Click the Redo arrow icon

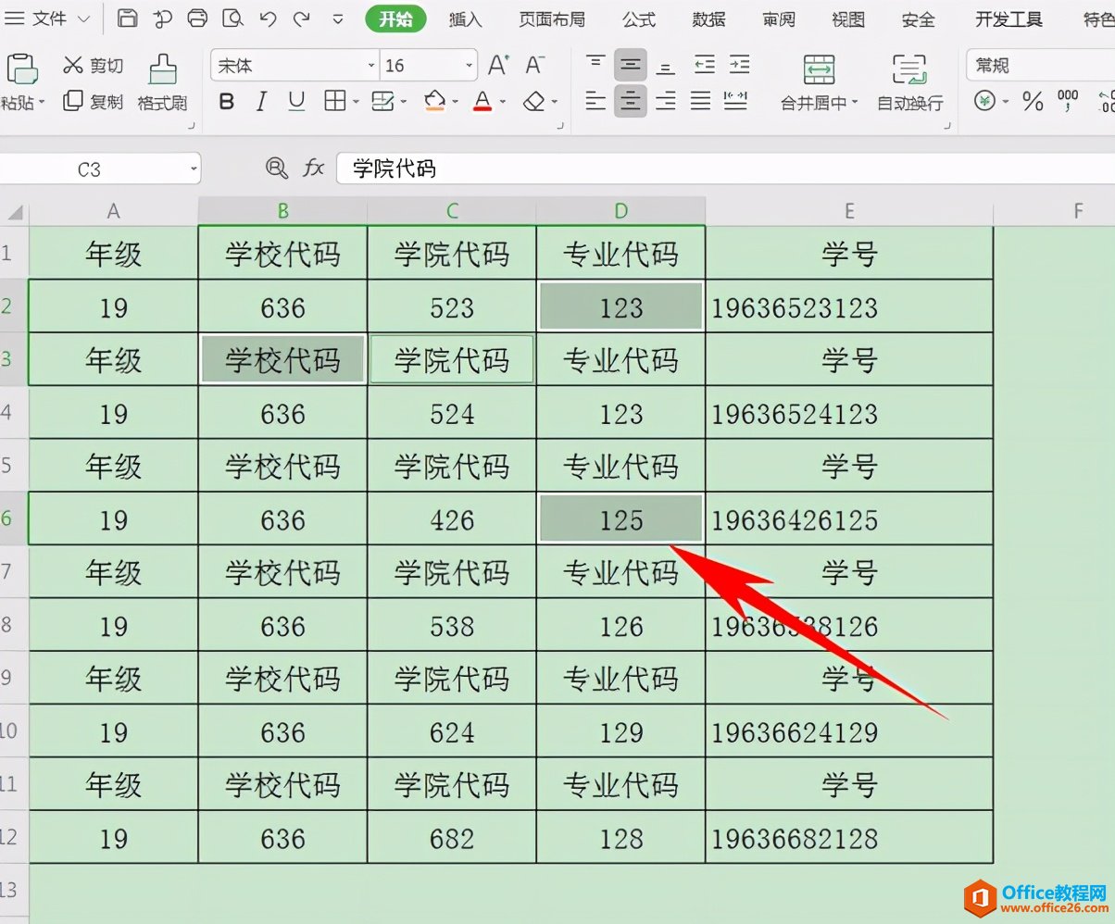click(301, 19)
